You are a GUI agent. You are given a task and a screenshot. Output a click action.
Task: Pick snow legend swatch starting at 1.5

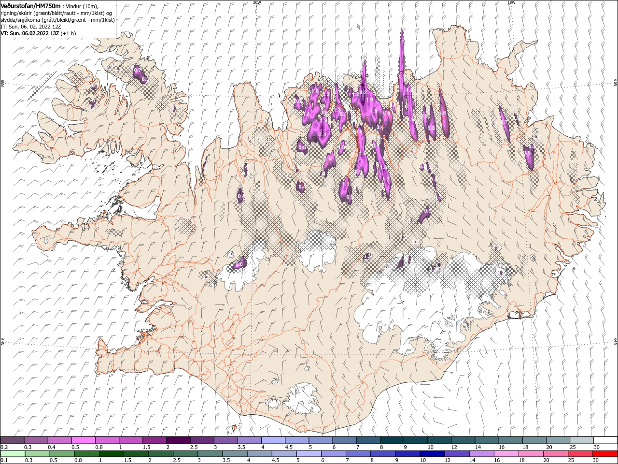tap(154, 440)
